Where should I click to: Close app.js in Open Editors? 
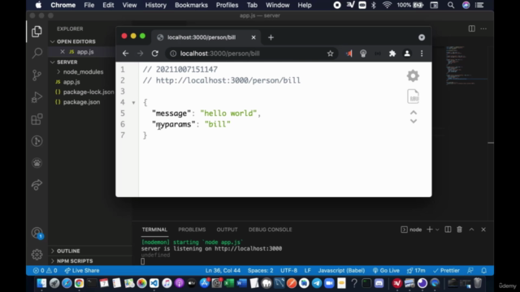(x=63, y=52)
